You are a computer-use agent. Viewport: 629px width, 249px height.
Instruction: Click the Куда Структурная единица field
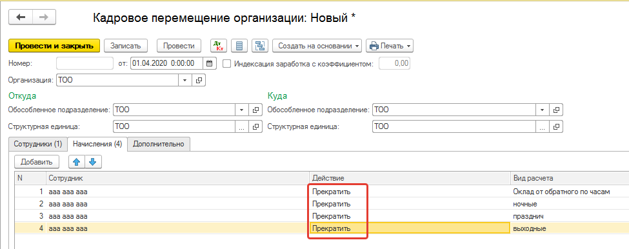[x=454, y=127]
